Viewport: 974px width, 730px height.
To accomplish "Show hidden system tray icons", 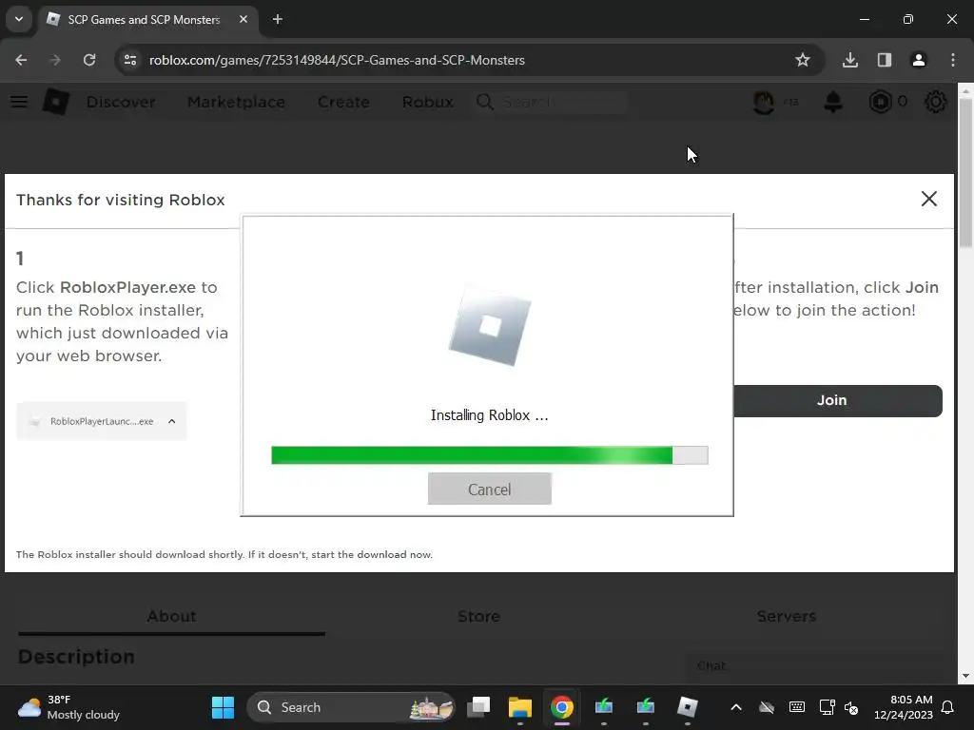I will 736,707.
